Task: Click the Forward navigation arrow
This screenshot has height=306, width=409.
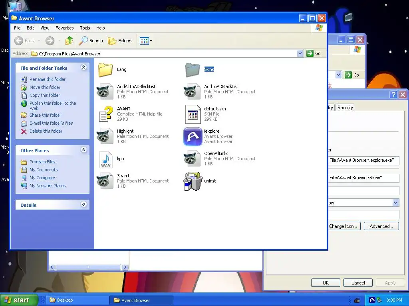Action: click(50, 41)
